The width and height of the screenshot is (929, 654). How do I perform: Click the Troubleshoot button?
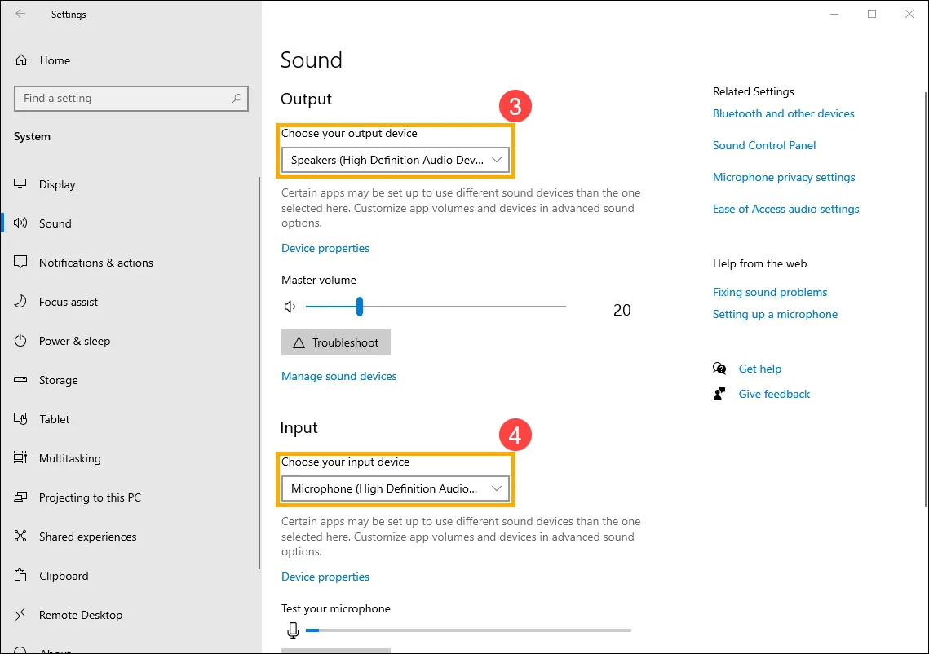click(x=335, y=342)
